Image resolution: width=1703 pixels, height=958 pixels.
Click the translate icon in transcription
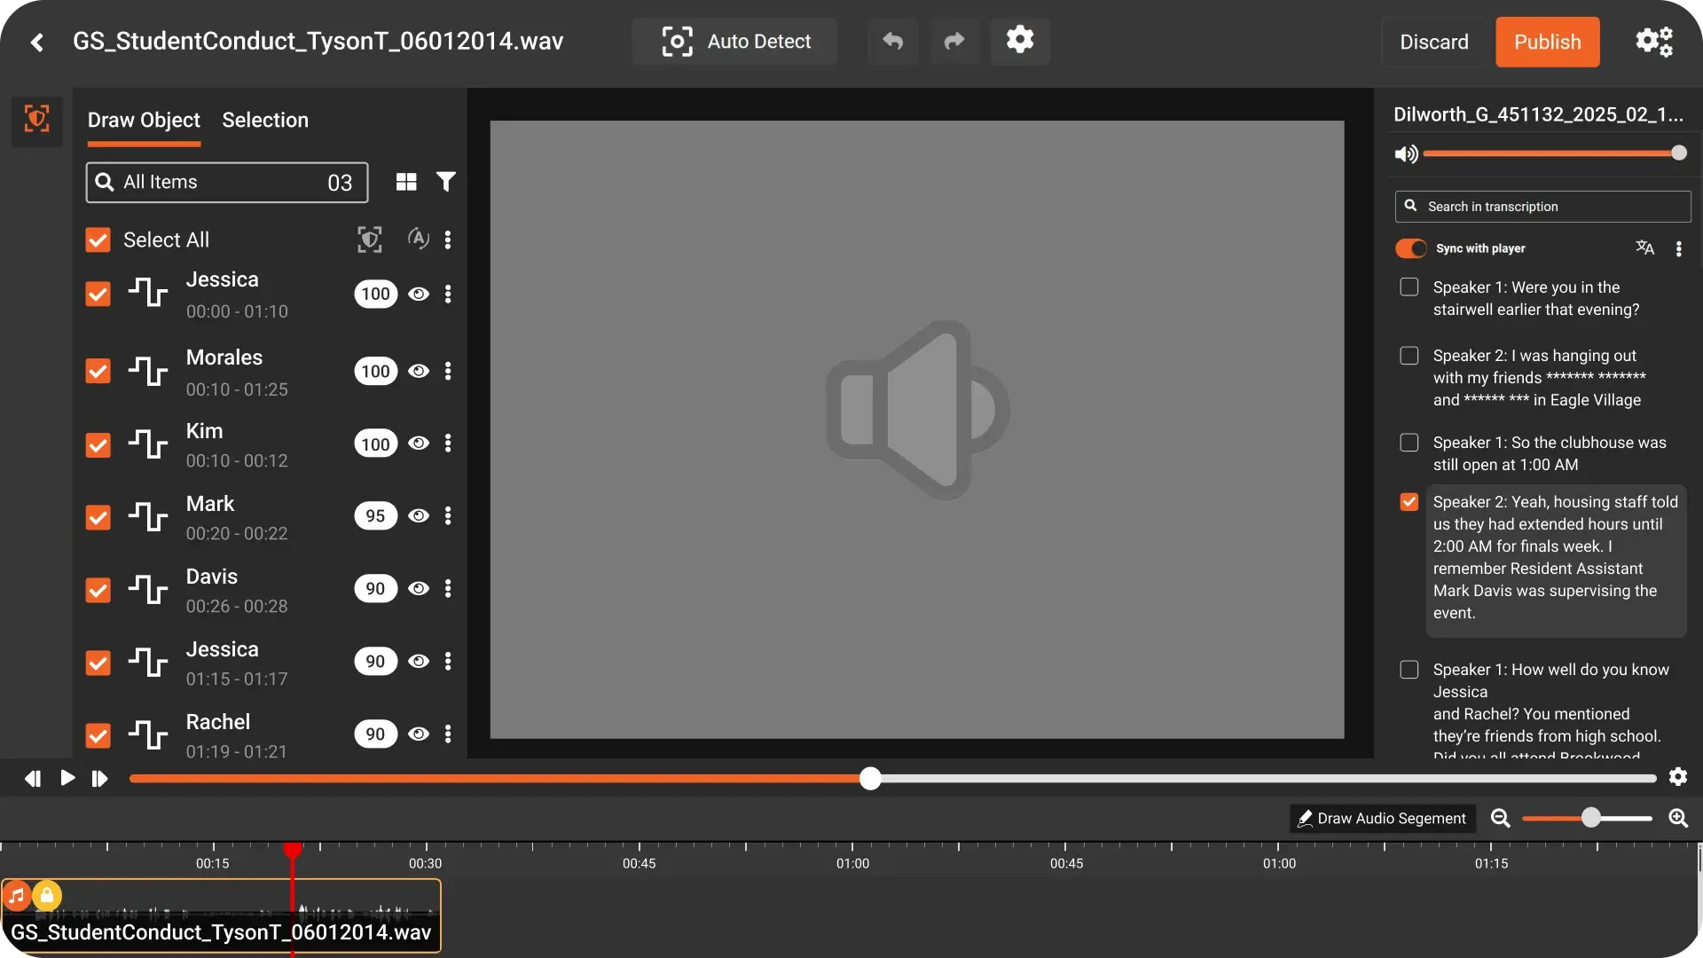(x=1644, y=248)
